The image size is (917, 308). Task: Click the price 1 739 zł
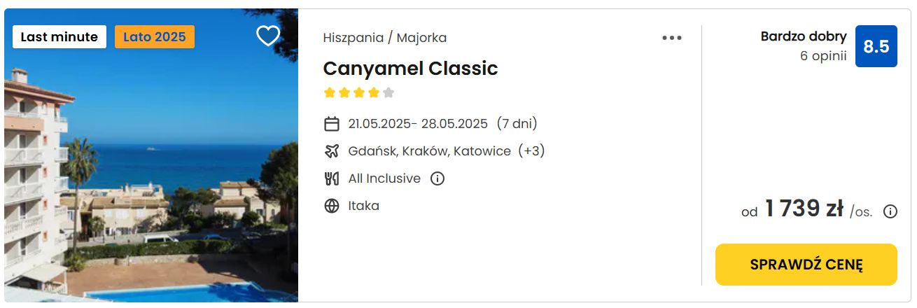tap(804, 209)
